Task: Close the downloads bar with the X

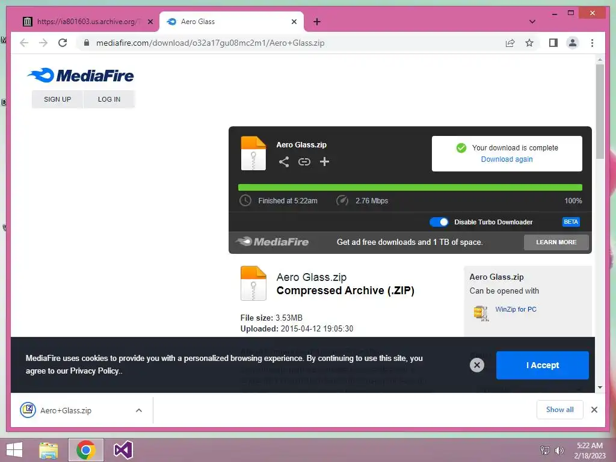Action: point(594,410)
